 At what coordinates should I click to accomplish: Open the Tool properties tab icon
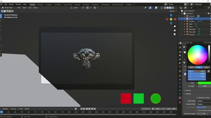(180, 48)
